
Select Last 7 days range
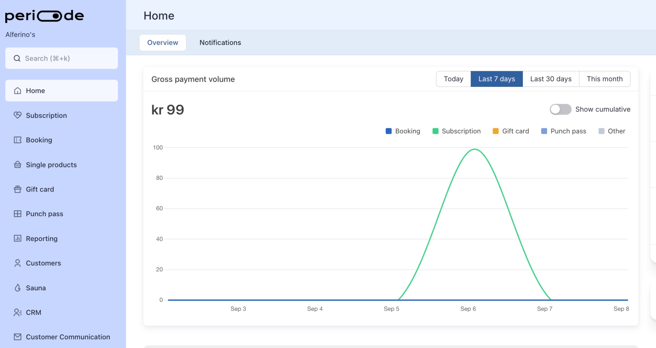(x=497, y=79)
